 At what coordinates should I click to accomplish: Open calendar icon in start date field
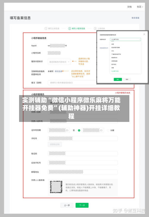coord(67,130)
